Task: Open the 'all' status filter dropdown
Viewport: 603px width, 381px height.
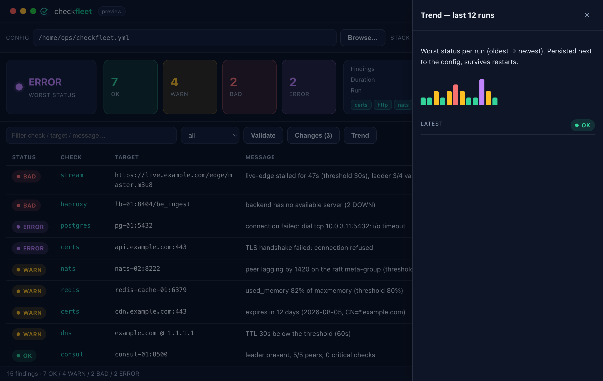Action: click(x=210, y=135)
